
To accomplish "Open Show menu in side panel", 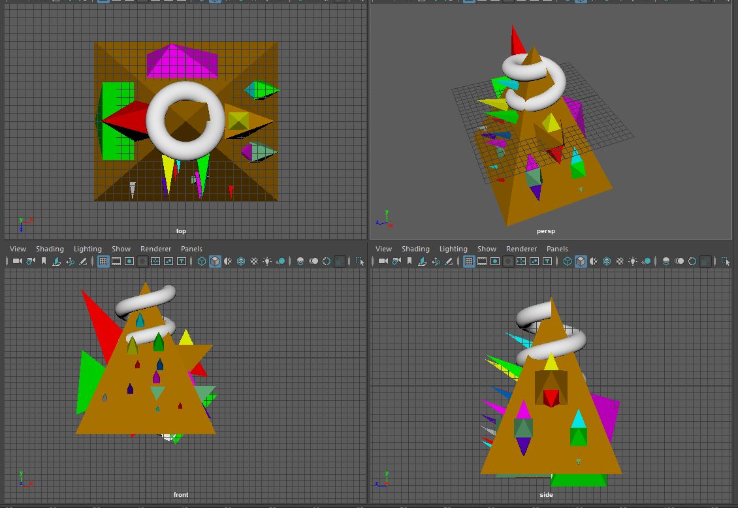I will (487, 249).
